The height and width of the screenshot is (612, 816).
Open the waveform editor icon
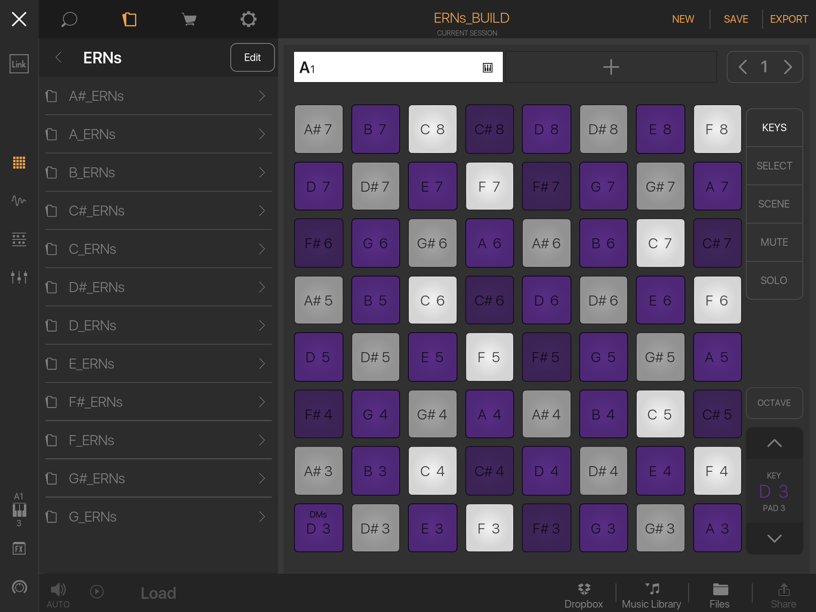click(19, 200)
